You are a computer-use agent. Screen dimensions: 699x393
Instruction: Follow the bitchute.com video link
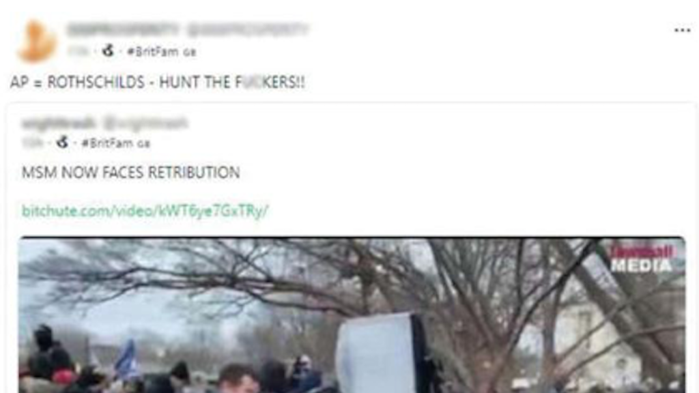[x=145, y=210]
